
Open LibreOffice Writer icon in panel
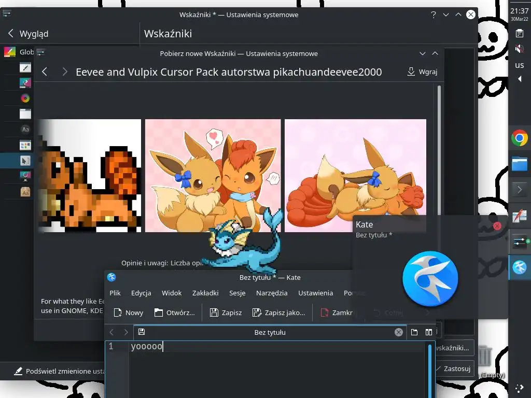(520, 216)
